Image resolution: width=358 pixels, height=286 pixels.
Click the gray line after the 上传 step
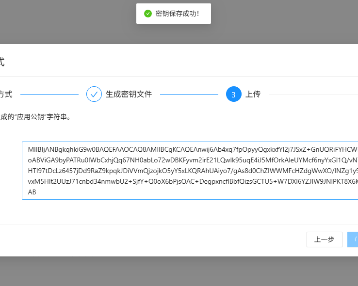pos(310,94)
